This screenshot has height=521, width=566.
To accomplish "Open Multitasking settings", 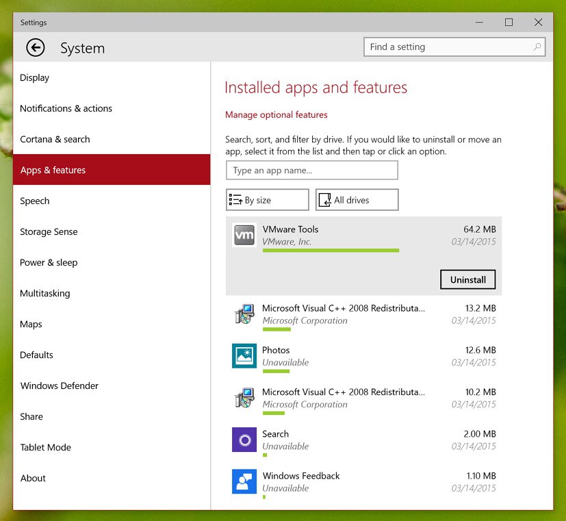I will point(112,293).
